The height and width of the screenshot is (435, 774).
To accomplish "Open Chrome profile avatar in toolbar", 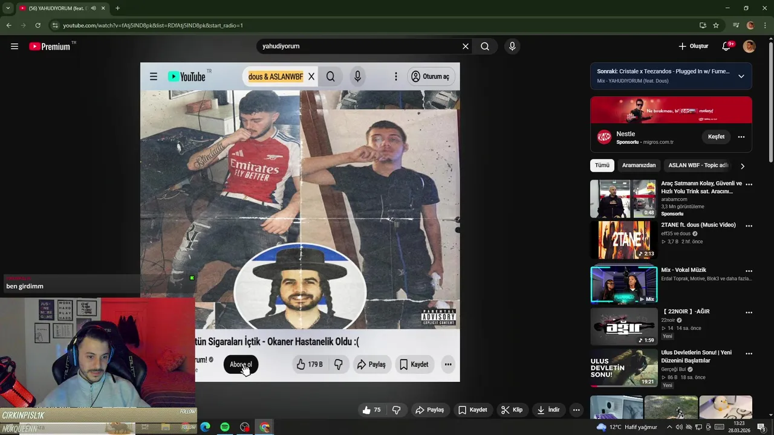I will 750,25.
